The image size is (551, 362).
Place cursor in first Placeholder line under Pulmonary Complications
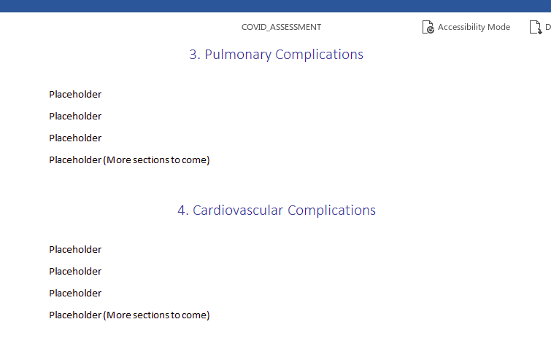coord(75,95)
